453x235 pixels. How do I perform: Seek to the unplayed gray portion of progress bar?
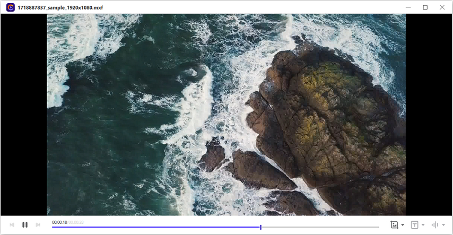(x=320, y=227)
